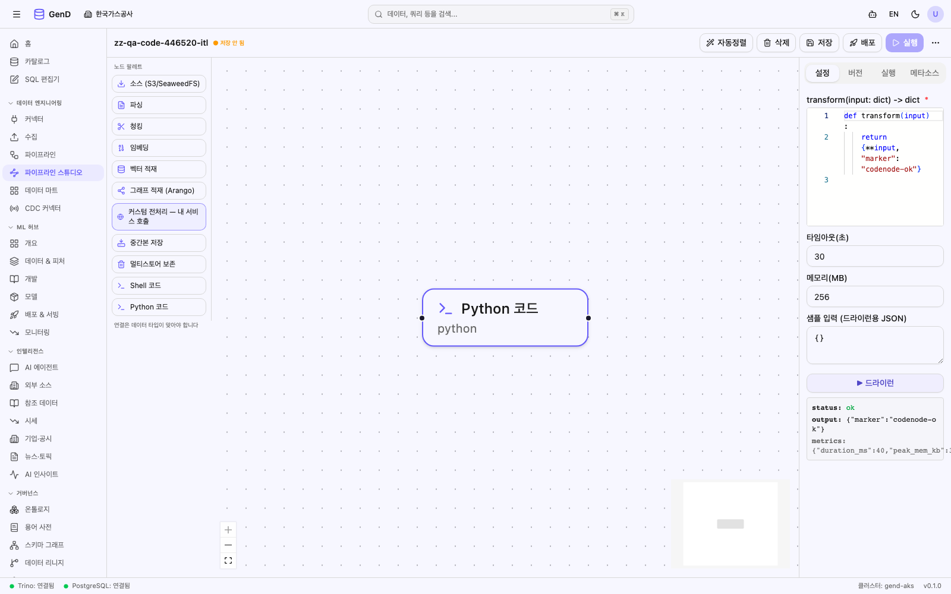Screen dimensions: 951x594
Task: Collapse the ML 허브 section
Action: click(24, 228)
